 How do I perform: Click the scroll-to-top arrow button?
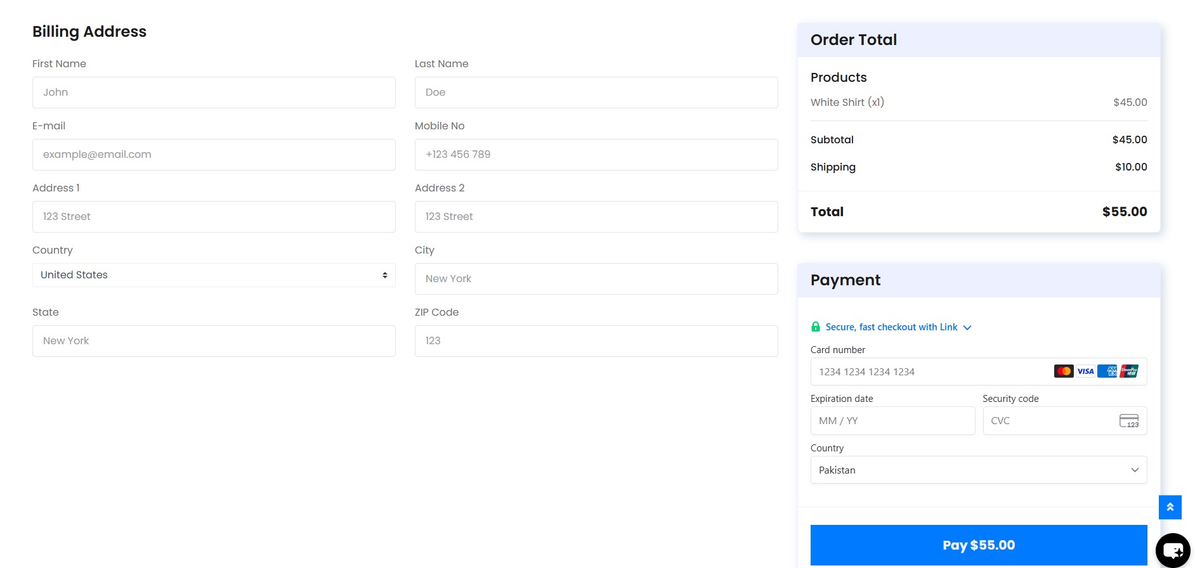coord(1170,507)
